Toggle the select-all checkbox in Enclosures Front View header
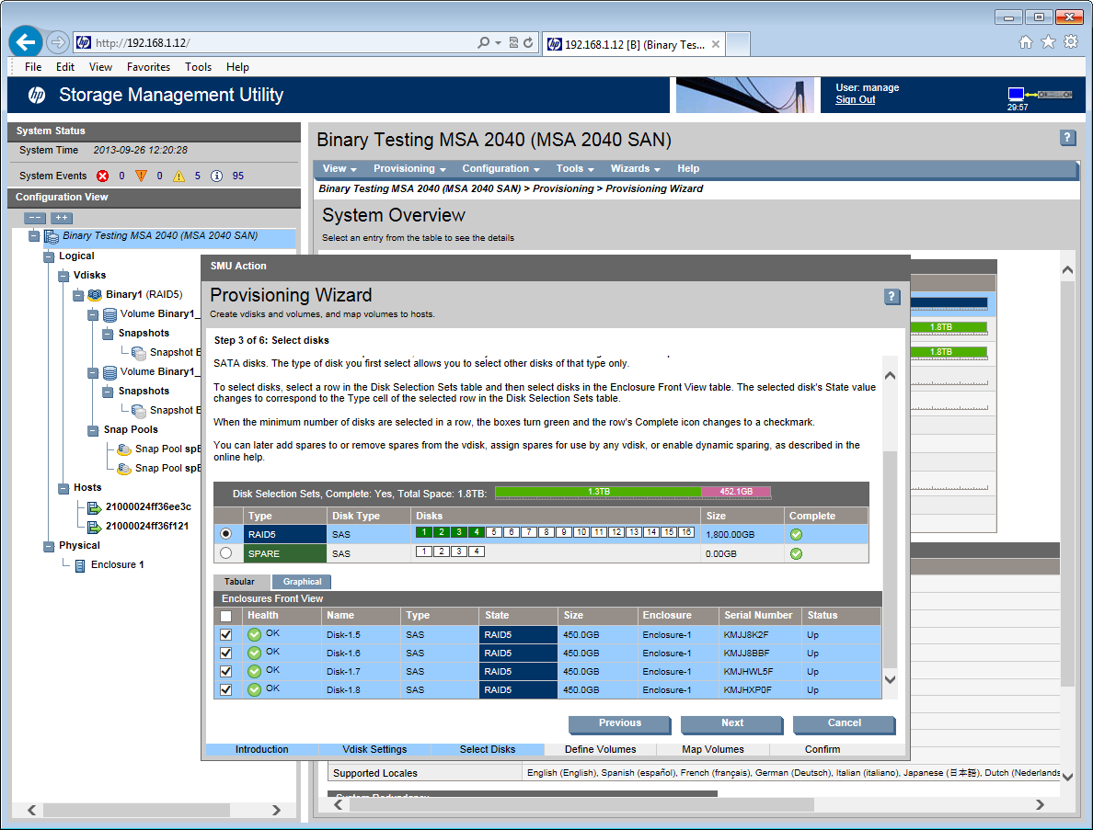 tap(224, 616)
